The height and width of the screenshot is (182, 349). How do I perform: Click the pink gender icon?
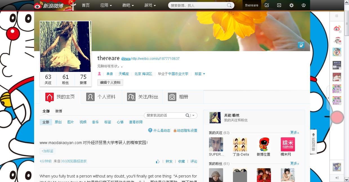[x=99, y=74]
